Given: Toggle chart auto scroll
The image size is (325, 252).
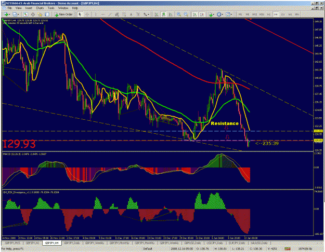Looking at the screenshot, I should pyautogui.click(x=195, y=15).
